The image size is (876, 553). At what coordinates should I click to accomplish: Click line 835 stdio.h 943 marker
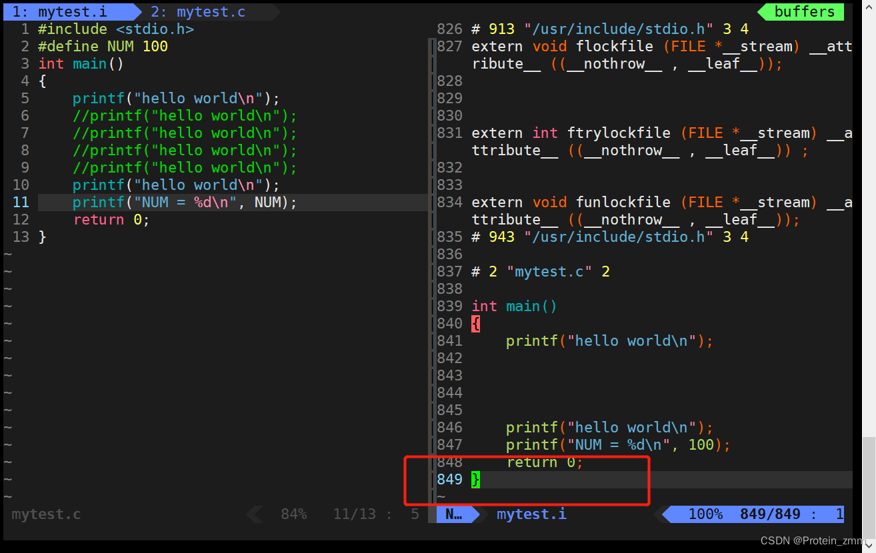coord(610,237)
